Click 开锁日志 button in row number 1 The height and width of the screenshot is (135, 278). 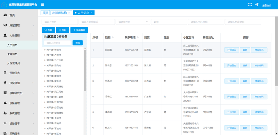point(232,50)
